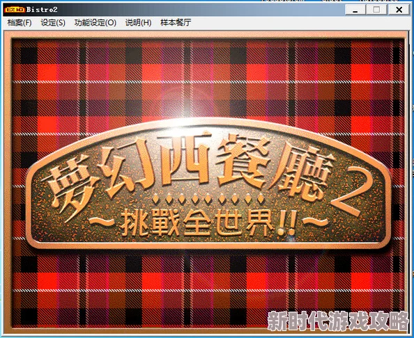Maximize the Bistro2 window
Image resolution: width=414 pixels, height=338 pixels.
pyautogui.click(x=376, y=10)
